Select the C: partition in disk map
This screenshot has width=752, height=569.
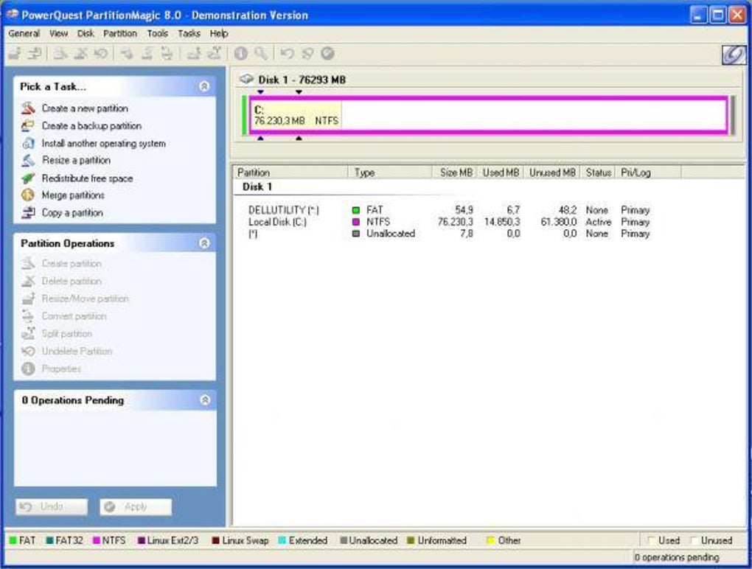(488, 115)
